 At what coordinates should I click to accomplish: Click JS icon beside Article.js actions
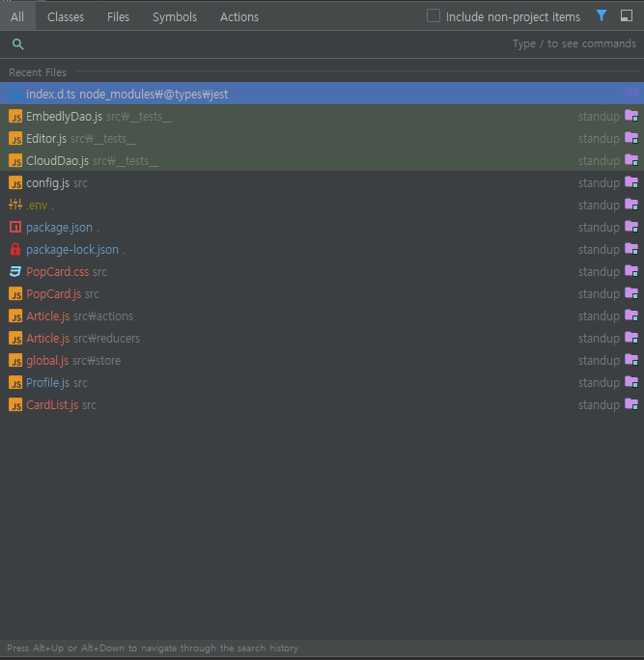click(x=15, y=316)
